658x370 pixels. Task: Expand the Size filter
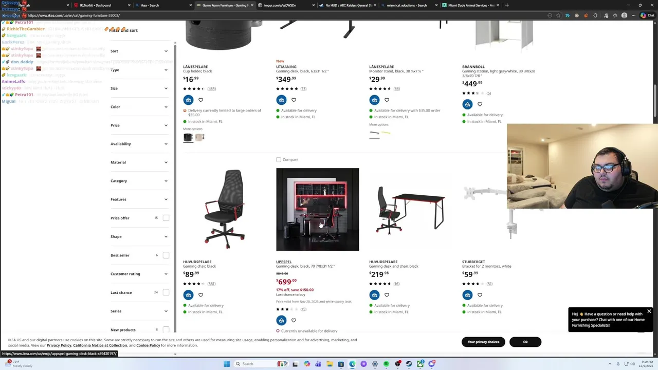(139, 88)
